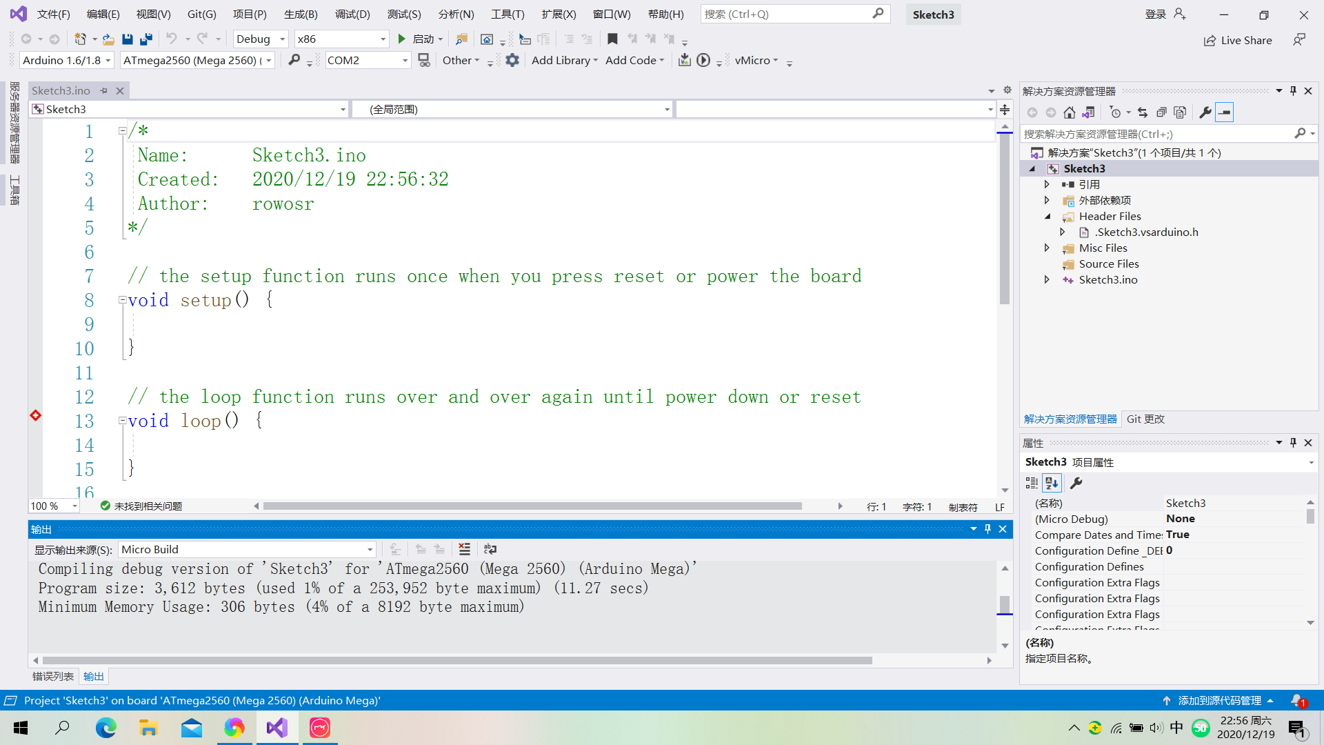Switch to the Git 更改 tab
The height and width of the screenshot is (745, 1324).
(1145, 419)
